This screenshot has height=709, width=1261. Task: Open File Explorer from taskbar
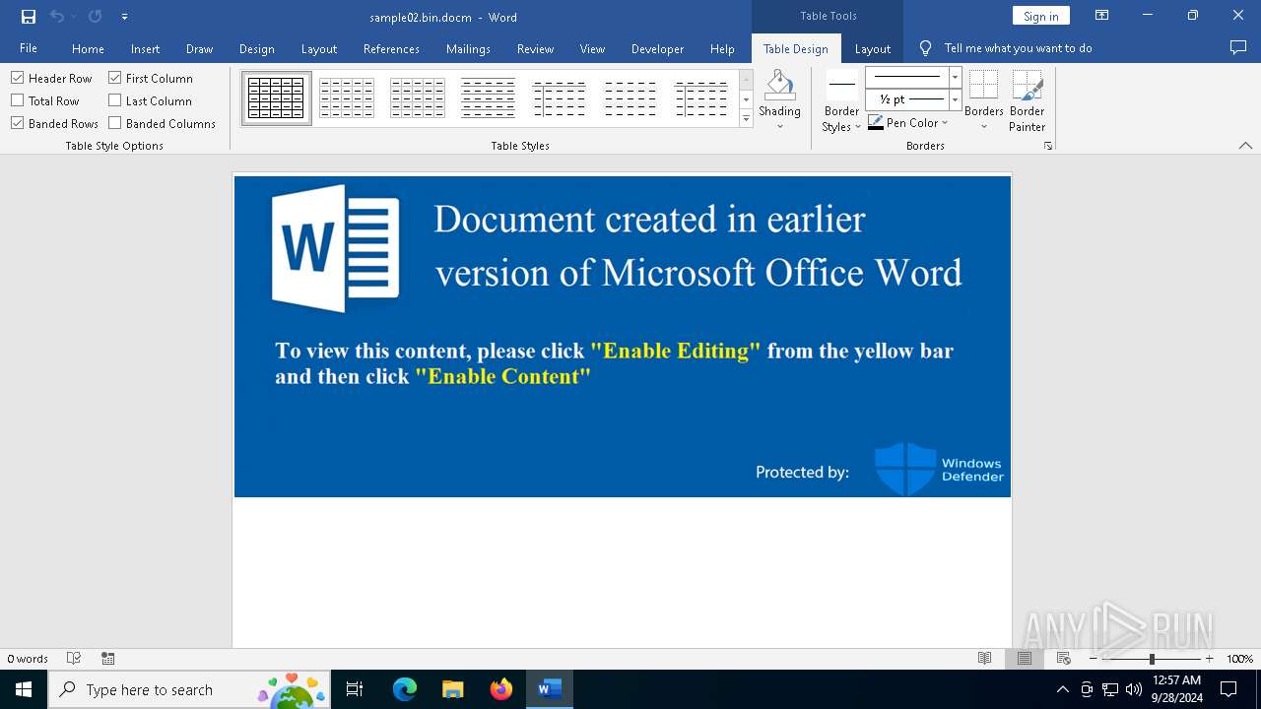point(453,689)
